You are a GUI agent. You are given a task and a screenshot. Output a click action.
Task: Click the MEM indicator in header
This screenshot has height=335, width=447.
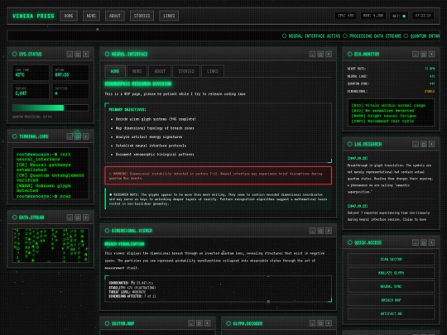[372, 16]
